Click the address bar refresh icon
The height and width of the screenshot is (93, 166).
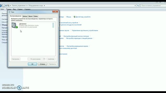(138, 6)
